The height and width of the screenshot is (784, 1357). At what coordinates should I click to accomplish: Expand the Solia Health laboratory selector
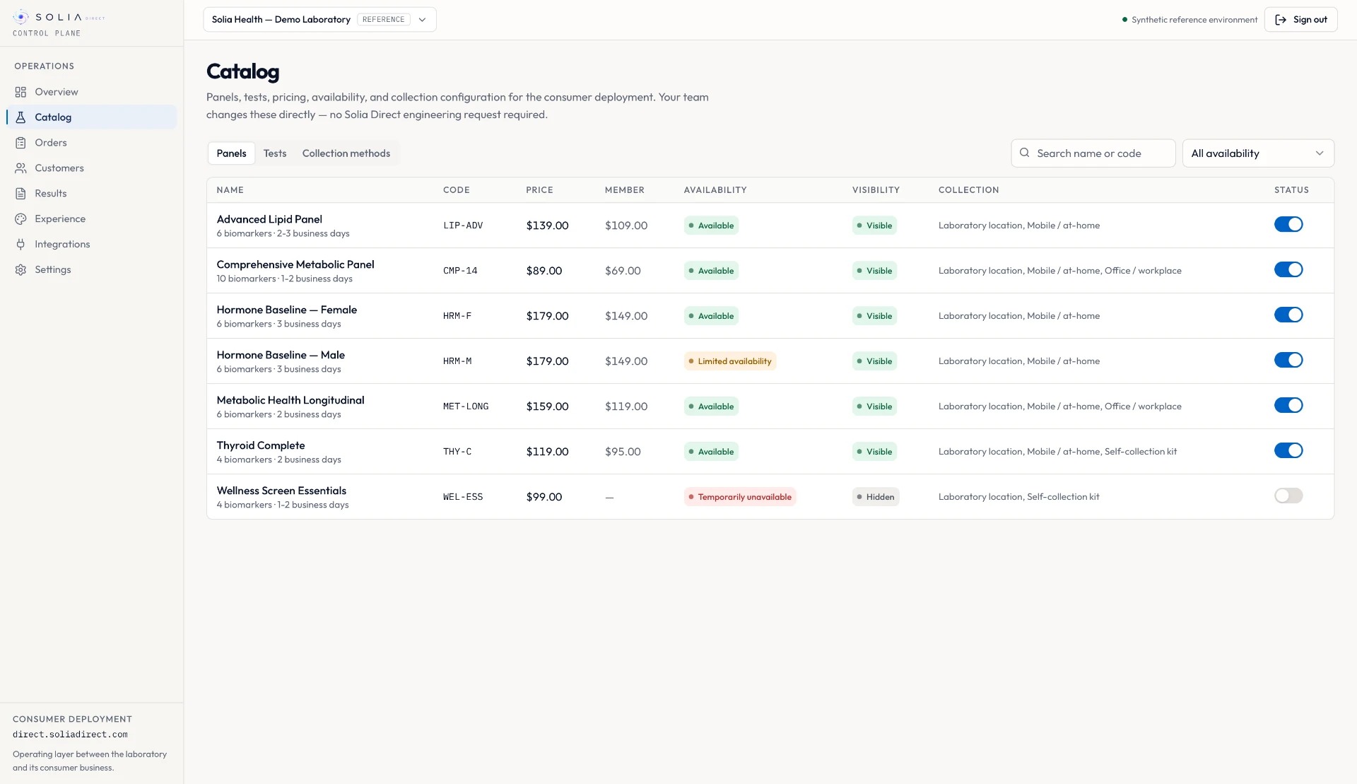click(319, 20)
